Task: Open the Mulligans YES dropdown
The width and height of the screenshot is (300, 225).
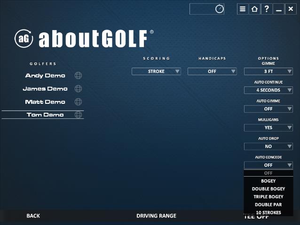Action: click(268, 127)
